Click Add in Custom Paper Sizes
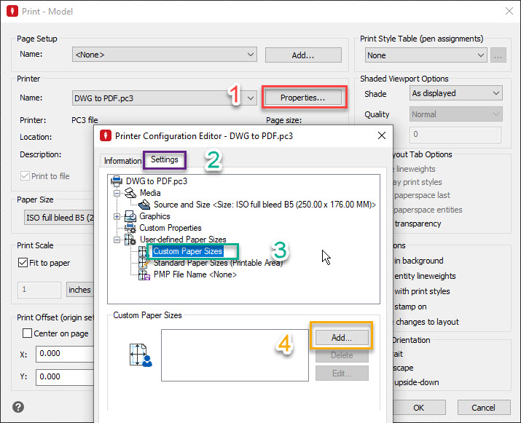Screen dimensions: 521x423 pyautogui.click(x=341, y=337)
